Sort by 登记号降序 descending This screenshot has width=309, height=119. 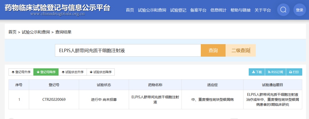pos(46,72)
